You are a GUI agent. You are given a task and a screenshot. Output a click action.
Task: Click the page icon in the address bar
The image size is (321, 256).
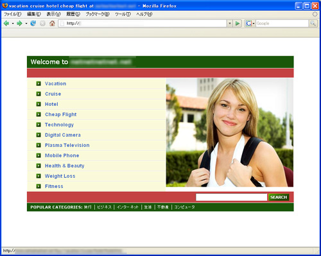point(62,23)
